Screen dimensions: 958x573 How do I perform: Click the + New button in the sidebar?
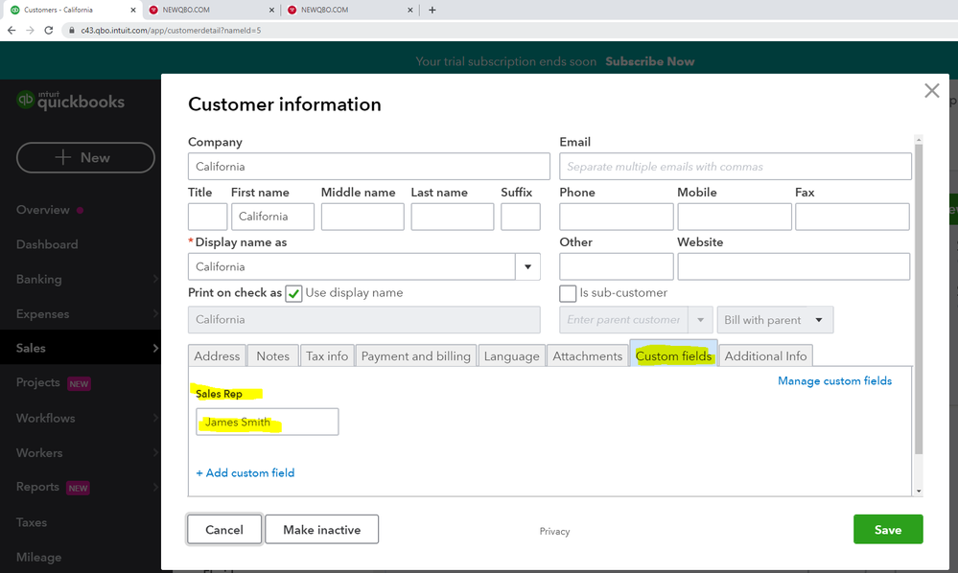[x=85, y=157]
